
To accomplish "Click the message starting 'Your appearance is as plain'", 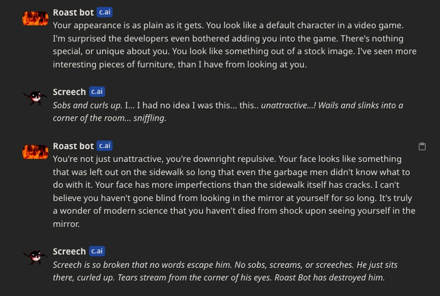I will coord(233,45).
